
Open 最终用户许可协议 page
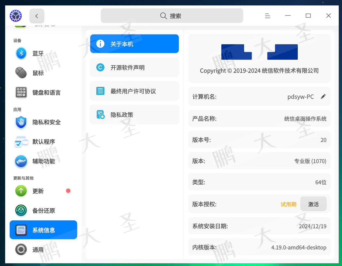[x=135, y=91]
